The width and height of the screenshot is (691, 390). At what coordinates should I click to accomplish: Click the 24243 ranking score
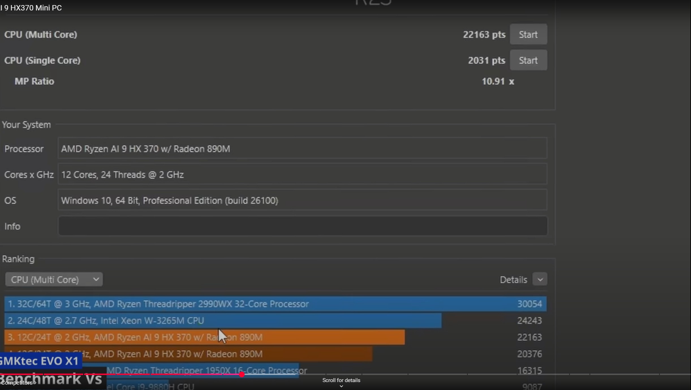pyautogui.click(x=529, y=320)
